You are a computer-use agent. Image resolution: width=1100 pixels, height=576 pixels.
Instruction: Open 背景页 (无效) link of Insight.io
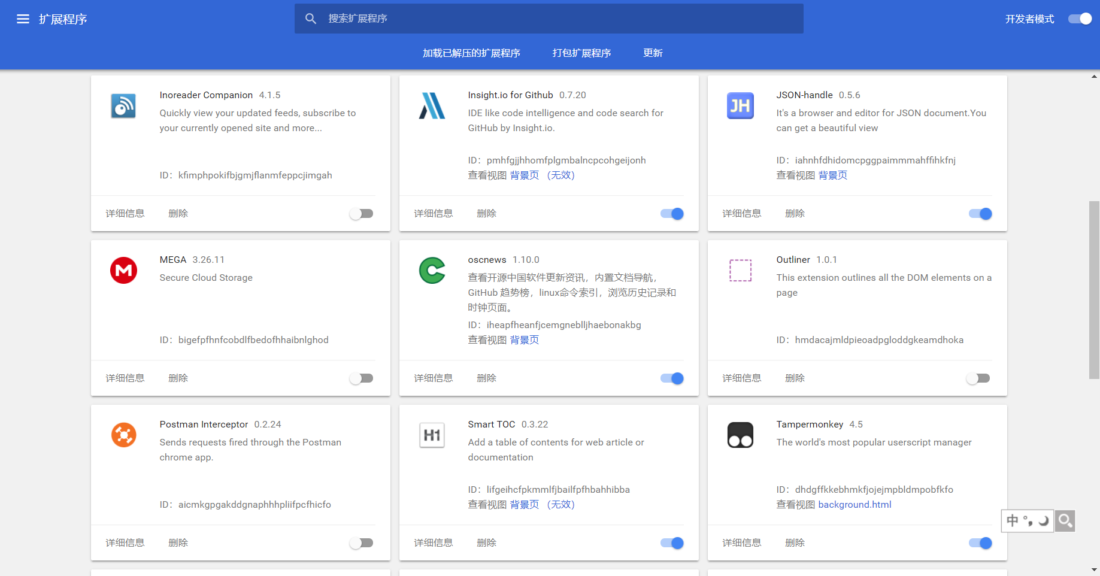point(543,175)
